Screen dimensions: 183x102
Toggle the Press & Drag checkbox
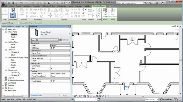(161, 99)
